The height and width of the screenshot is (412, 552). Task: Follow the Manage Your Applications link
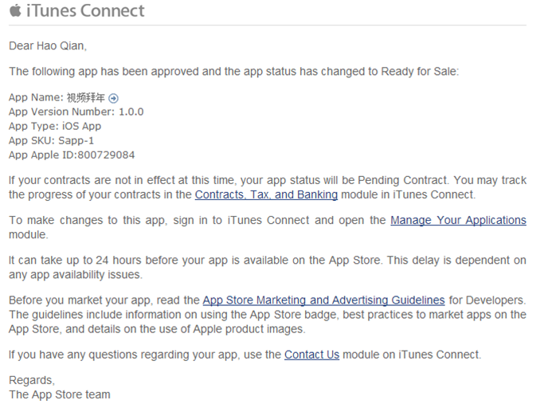(458, 221)
